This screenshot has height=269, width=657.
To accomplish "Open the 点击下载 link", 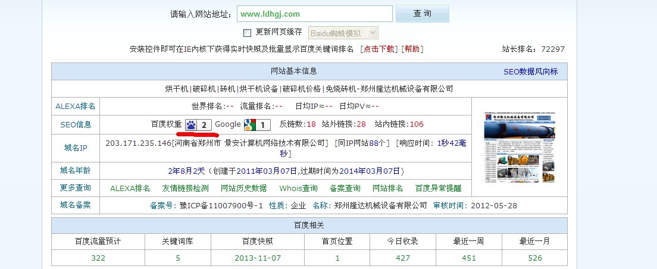I will (378, 49).
